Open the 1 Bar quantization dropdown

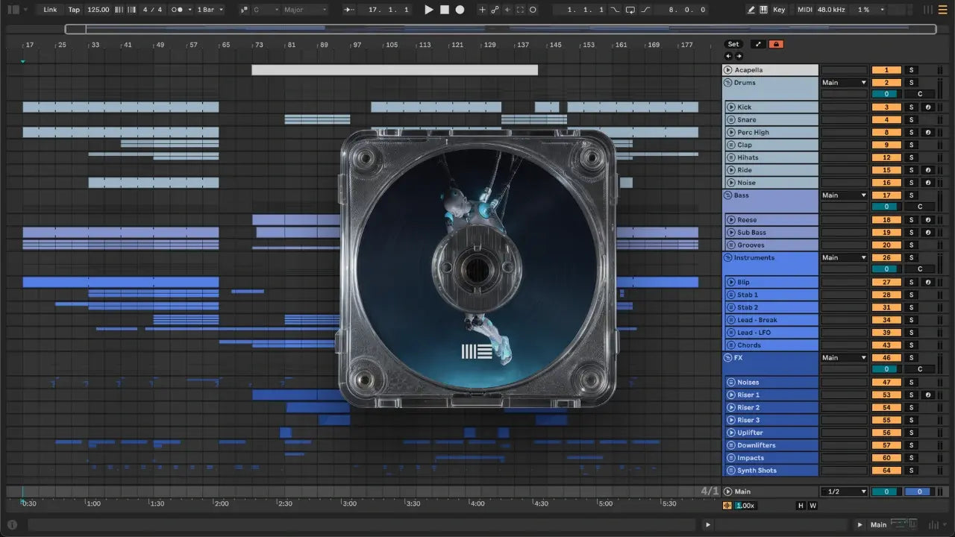coord(210,10)
